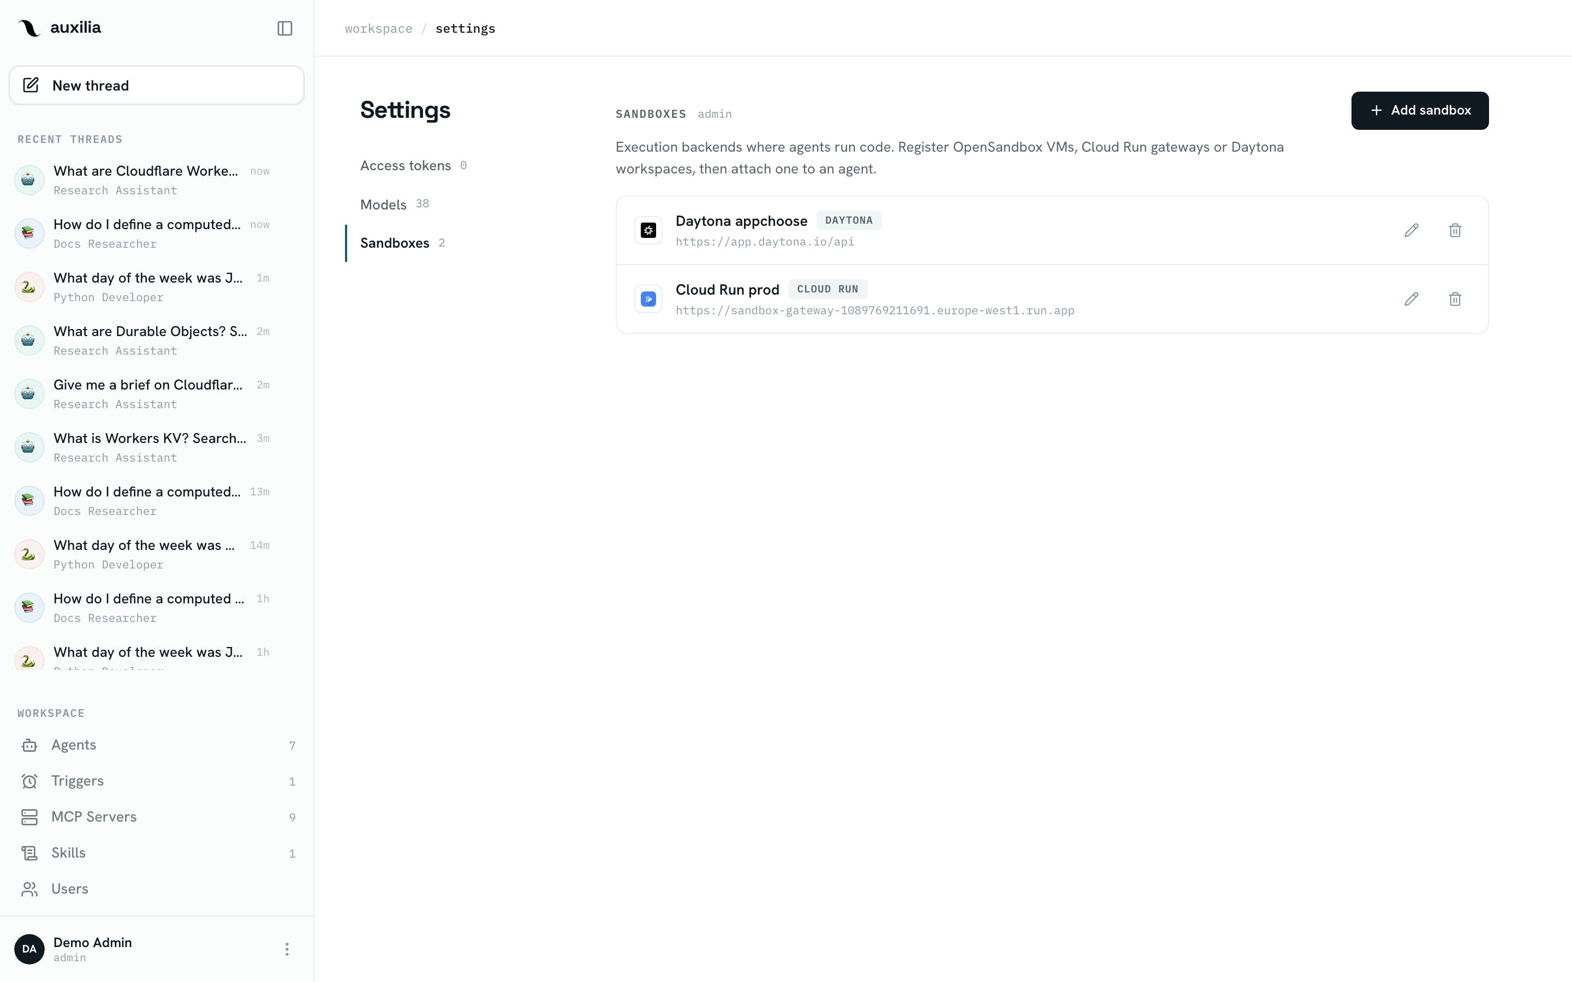Edit the Cloud Run prod sandbox
Viewport: 1572px width, 982px height.
[x=1411, y=300]
